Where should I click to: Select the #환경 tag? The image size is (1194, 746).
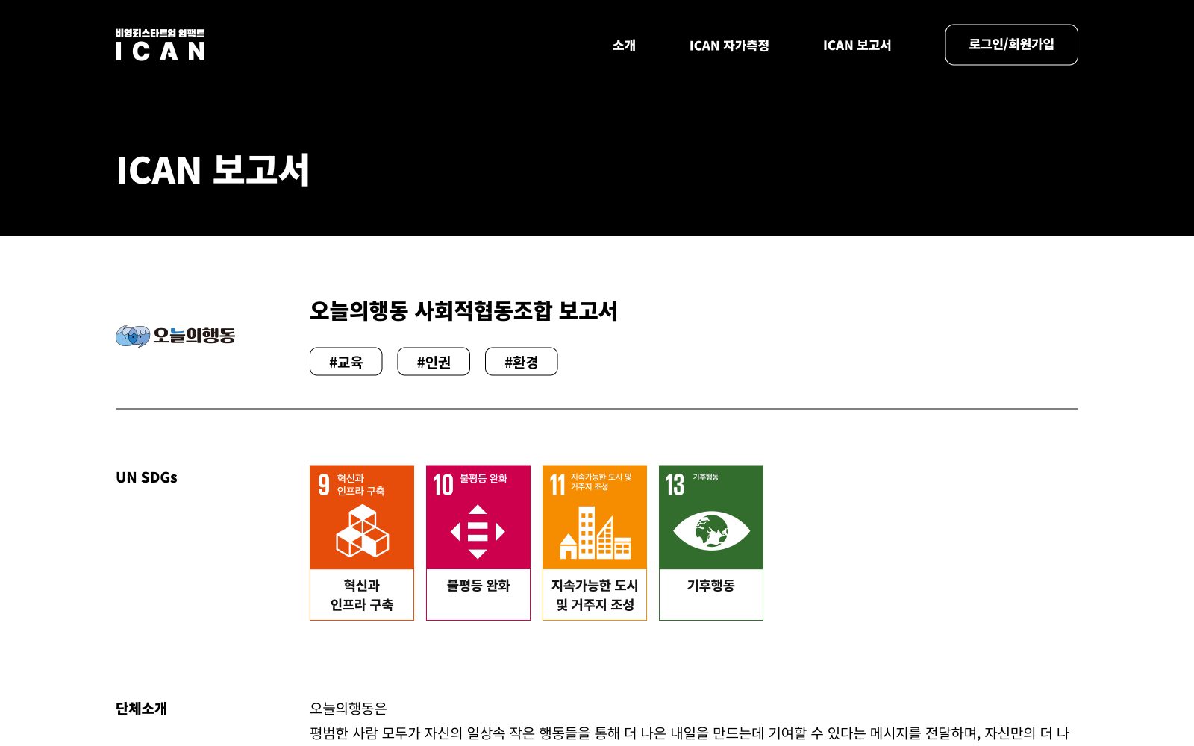point(521,362)
